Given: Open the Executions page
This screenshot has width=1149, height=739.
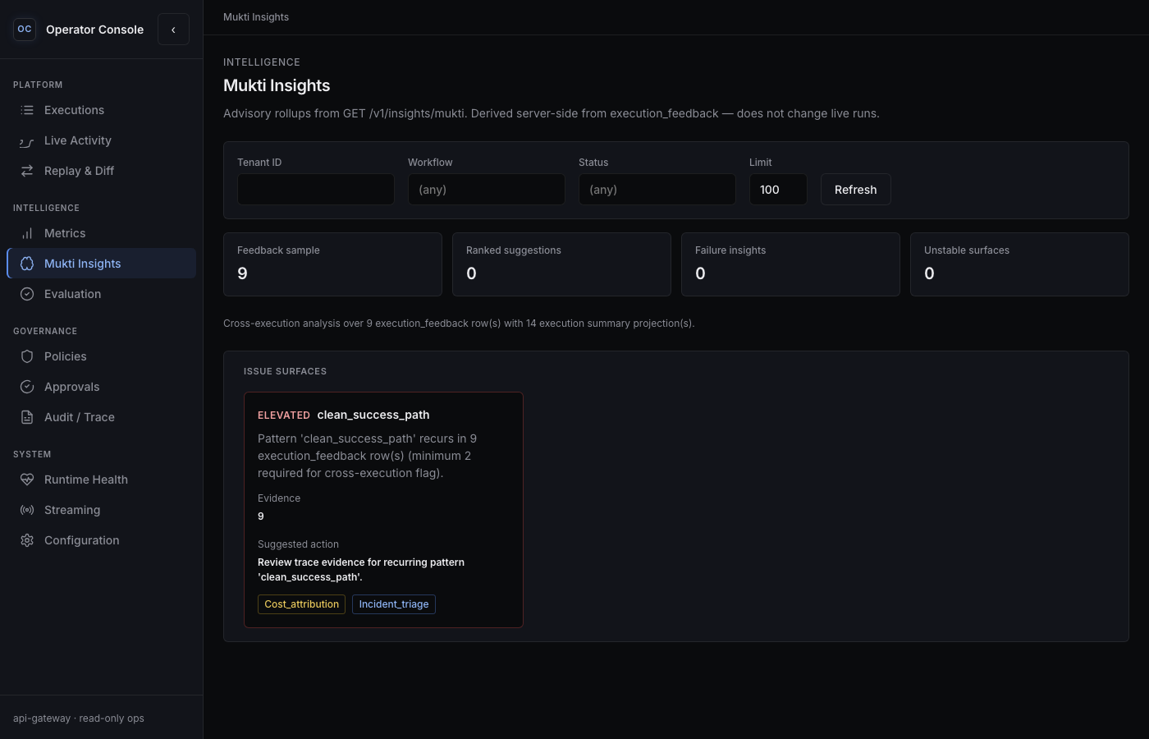Looking at the screenshot, I should pos(102,110).
